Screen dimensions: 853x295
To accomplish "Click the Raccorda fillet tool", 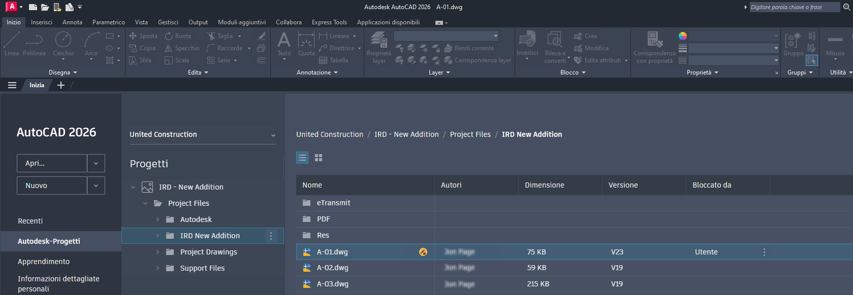I will [225, 48].
